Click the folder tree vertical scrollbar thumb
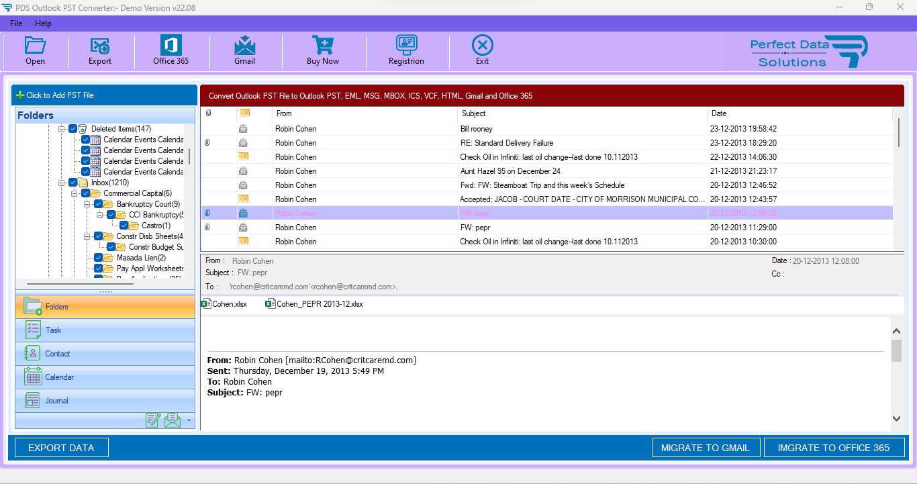 click(189, 156)
